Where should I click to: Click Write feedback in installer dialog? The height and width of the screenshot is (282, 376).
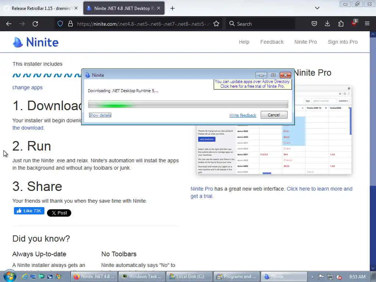coord(243,115)
